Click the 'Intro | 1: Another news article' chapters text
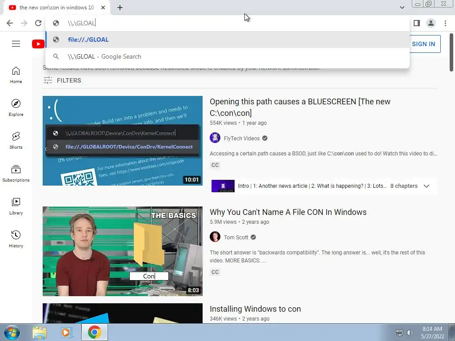Image resolution: width=455 pixels, height=341 pixels. tap(312, 186)
